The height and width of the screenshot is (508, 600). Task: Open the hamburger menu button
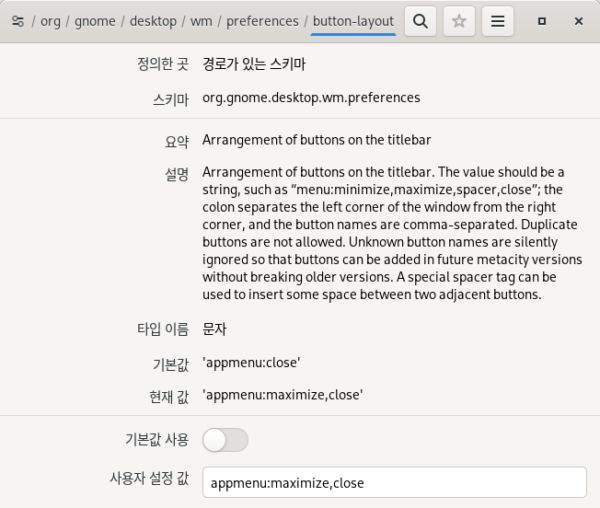[498, 21]
